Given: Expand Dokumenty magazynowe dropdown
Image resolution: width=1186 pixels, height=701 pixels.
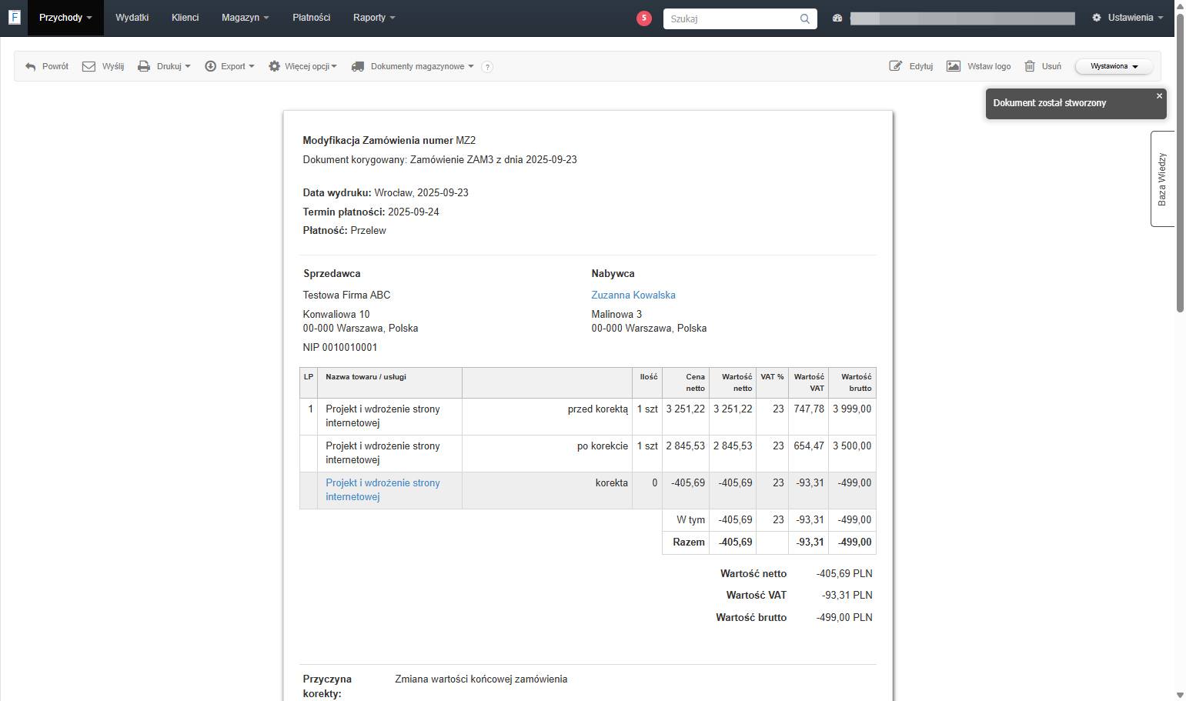Looking at the screenshot, I should [x=413, y=66].
